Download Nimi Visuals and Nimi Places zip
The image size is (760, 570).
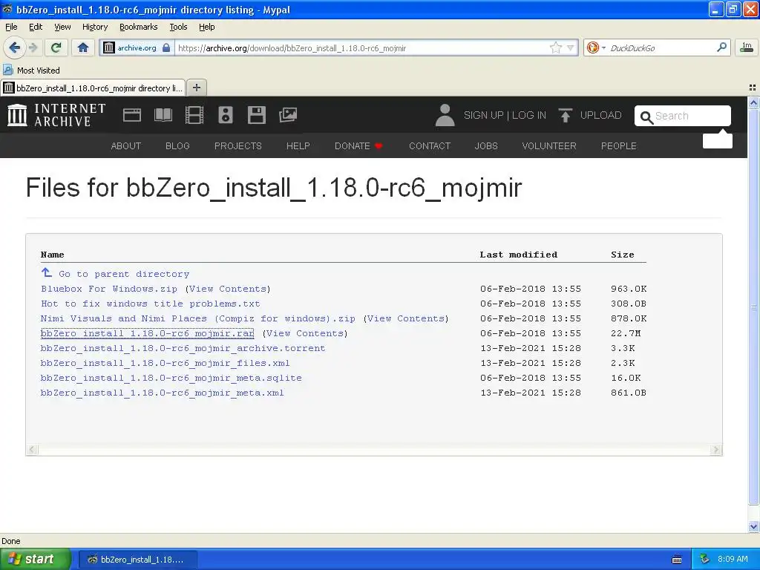pyautogui.click(x=197, y=318)
